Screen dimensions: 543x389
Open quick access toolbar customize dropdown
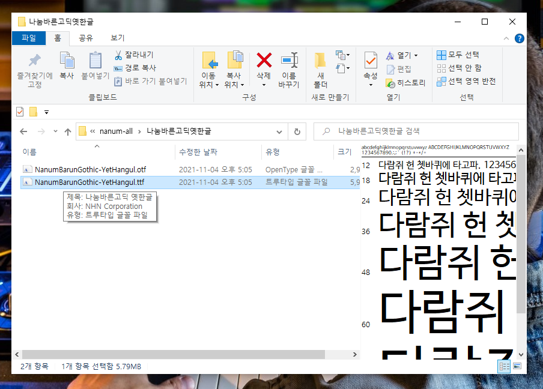[x=46, y=112]
